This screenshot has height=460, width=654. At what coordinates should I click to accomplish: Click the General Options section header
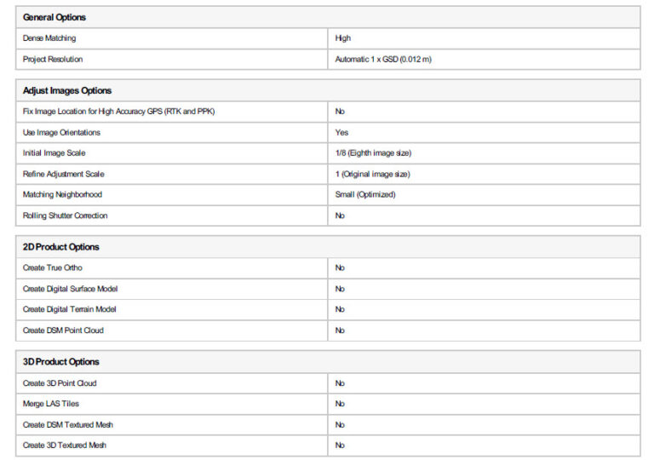[54, 17]
